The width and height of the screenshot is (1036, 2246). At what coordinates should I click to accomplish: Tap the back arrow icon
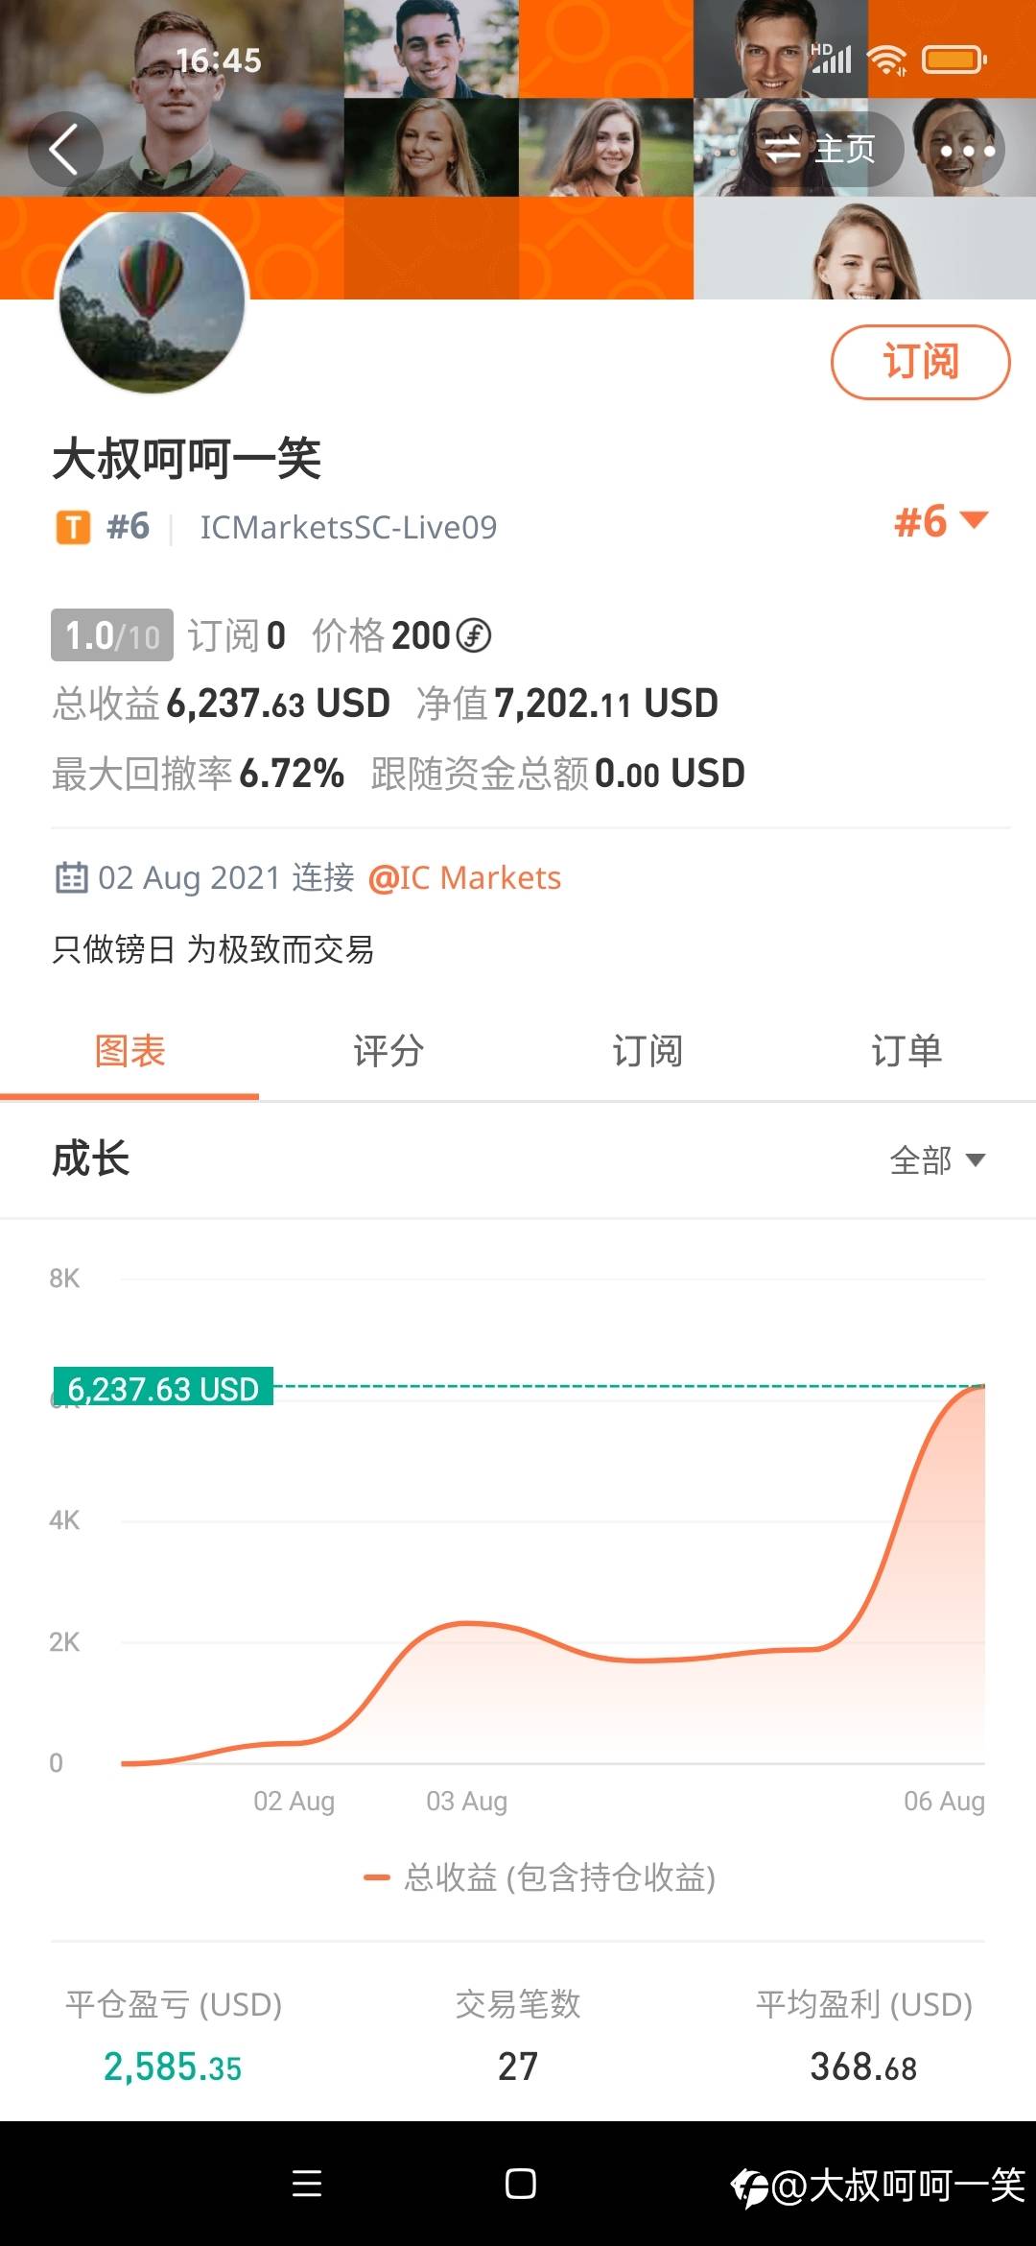(64, 150)
